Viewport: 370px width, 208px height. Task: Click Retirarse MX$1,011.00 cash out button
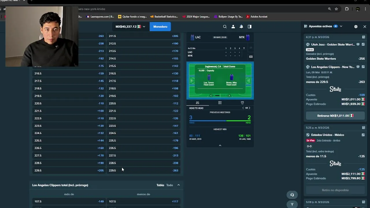(x=335, y=116)
